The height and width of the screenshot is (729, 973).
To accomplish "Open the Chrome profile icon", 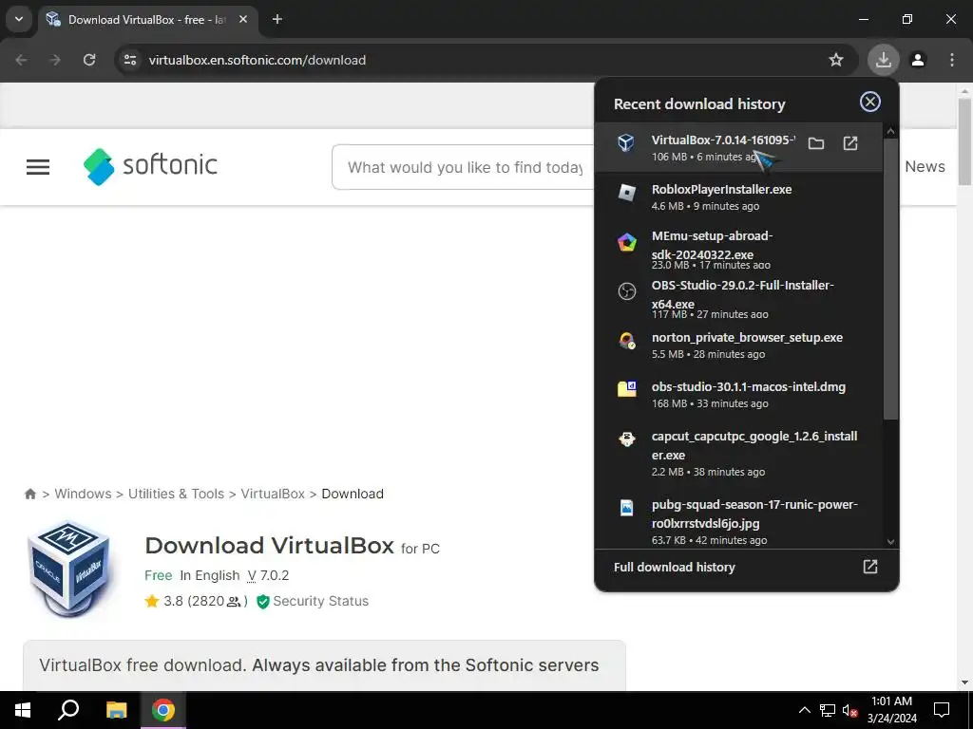I will [x=918, y=60].
